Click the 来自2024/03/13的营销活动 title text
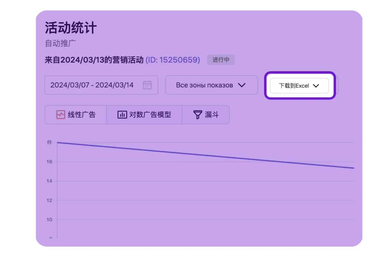The height and width of the screenshot is (257, 389). [x=94, y=60]
